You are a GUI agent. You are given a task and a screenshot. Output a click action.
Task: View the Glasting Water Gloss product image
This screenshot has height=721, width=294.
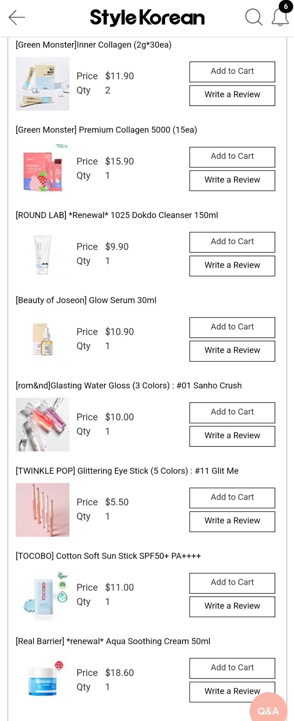42,424
